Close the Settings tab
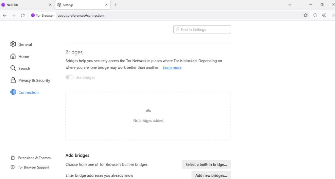 [x=106, y=5]
